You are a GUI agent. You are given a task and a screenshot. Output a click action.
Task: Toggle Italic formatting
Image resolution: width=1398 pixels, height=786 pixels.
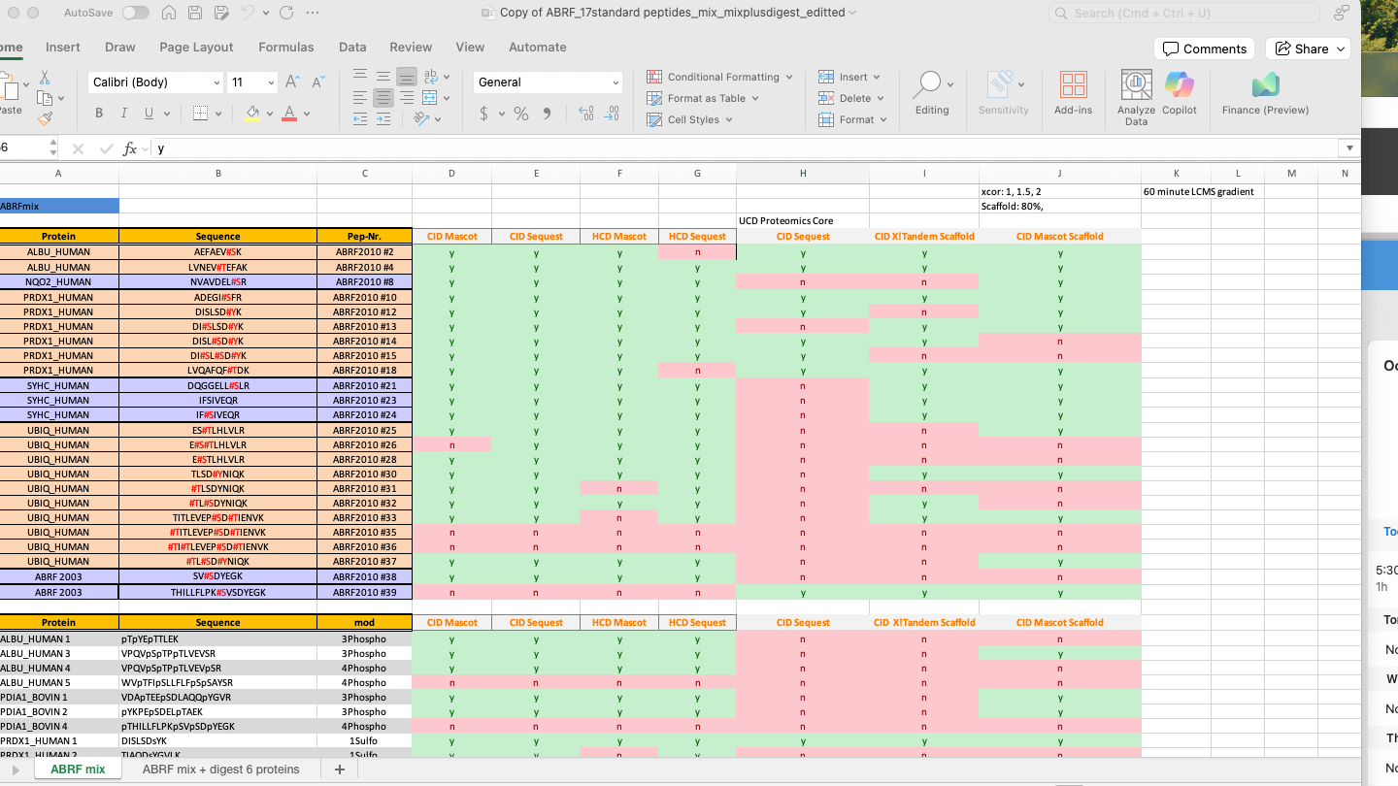coord(124,114)
